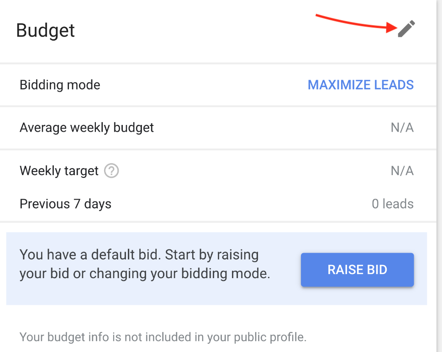Select the 0 leads value
Viewport: 442px width, 352px height.
[x=393, y=204]
